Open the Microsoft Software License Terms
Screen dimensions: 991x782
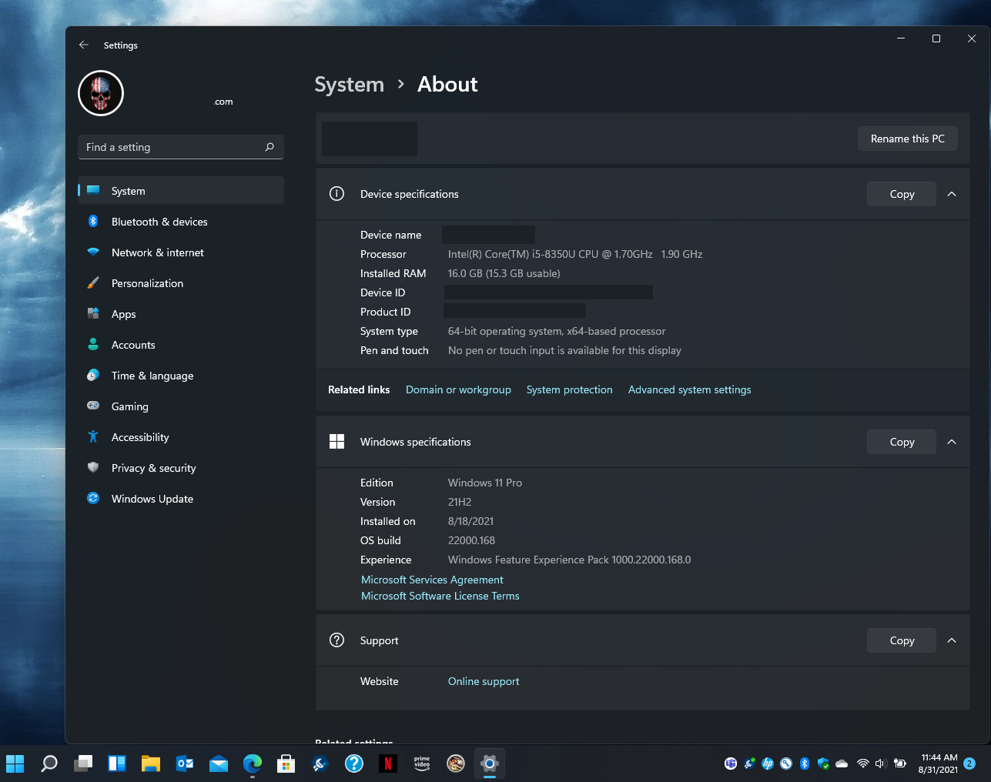pos(440,596)
